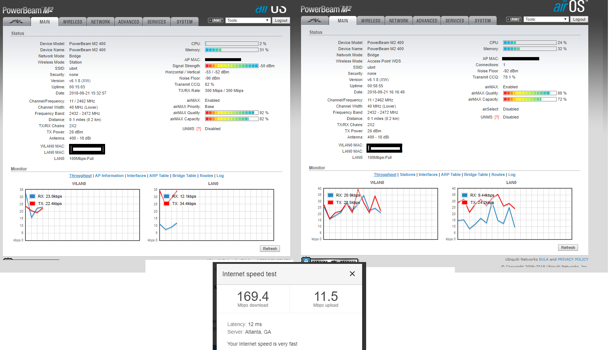Click the blue RX legend swatch in left WLAN0 graph

(x=32, y=196)
